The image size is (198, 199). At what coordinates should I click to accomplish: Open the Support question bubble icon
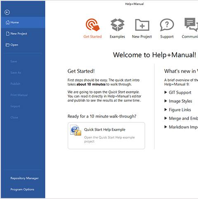click(x=167, y=25)
